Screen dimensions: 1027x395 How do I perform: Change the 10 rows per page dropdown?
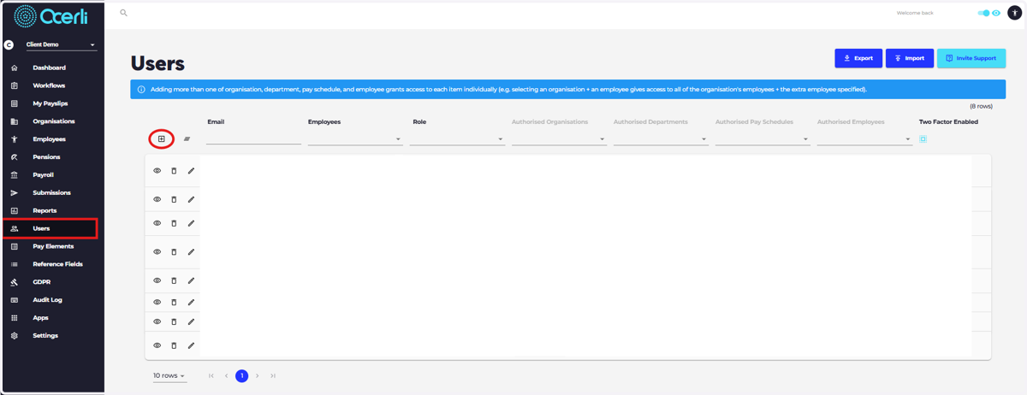pyautogui.click(x=169, y=376)
